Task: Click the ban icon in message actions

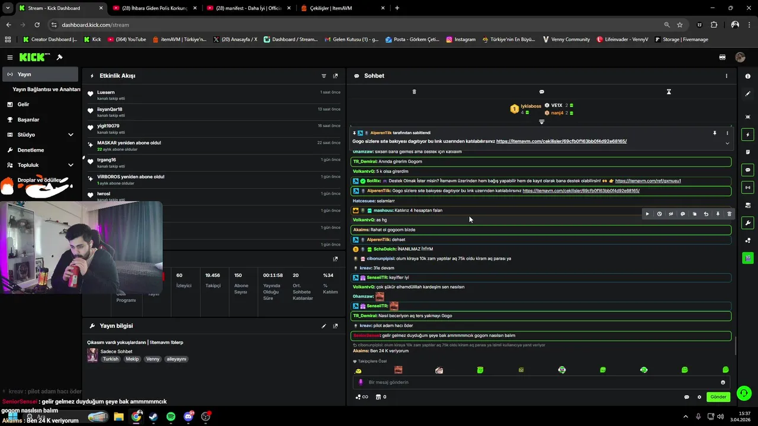Action: [x=671, y=214]
